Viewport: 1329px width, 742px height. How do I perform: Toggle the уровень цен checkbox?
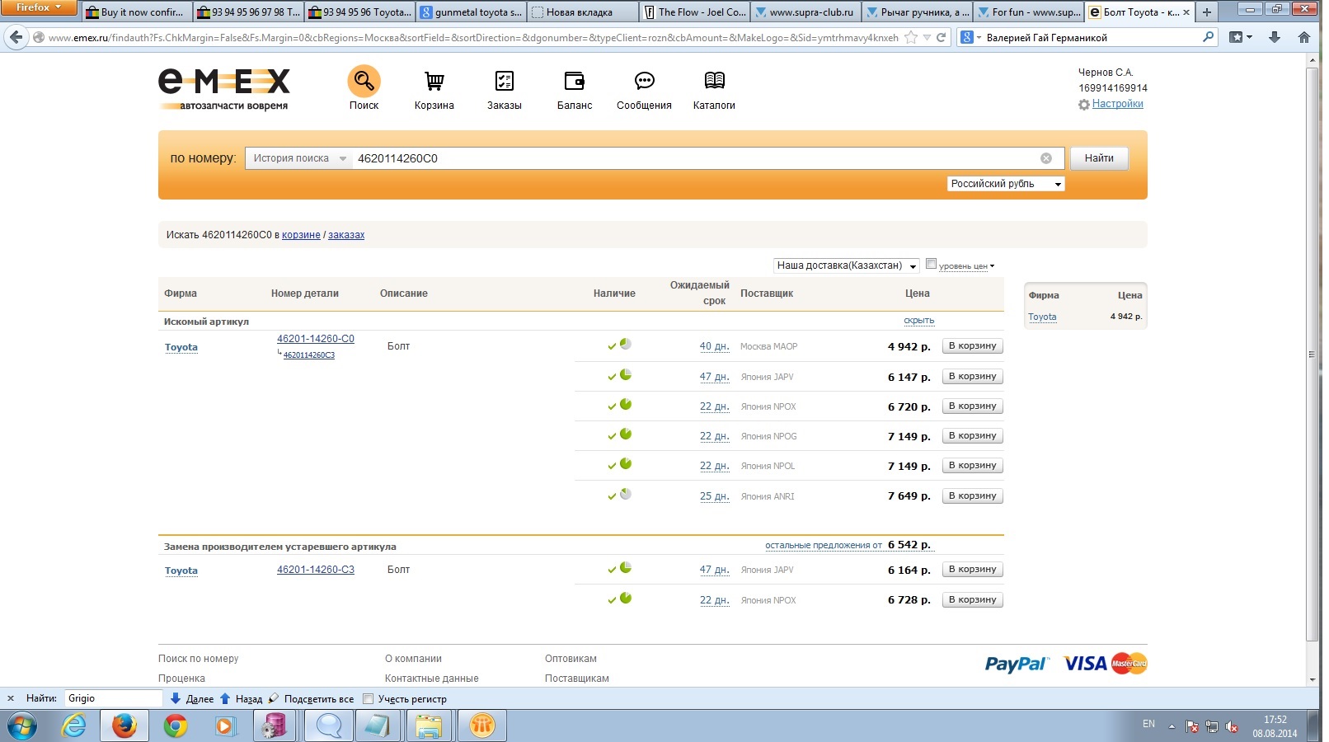pos(931,264)
